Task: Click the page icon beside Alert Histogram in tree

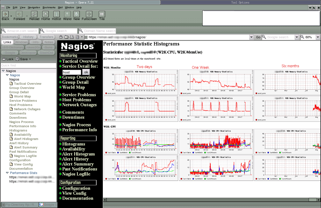Action: coord(11,139)
